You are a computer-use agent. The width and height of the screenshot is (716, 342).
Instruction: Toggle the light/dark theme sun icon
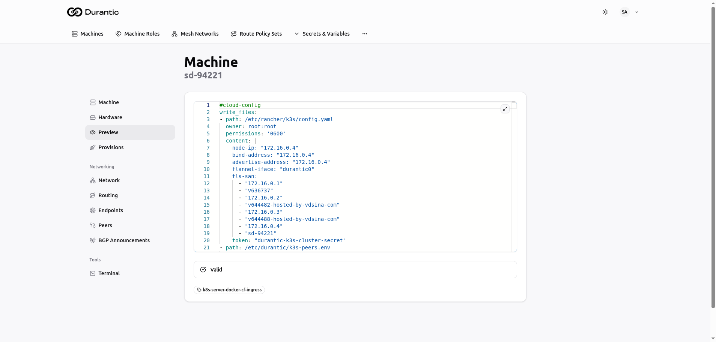pyautogui.click(x=605, y=12)
